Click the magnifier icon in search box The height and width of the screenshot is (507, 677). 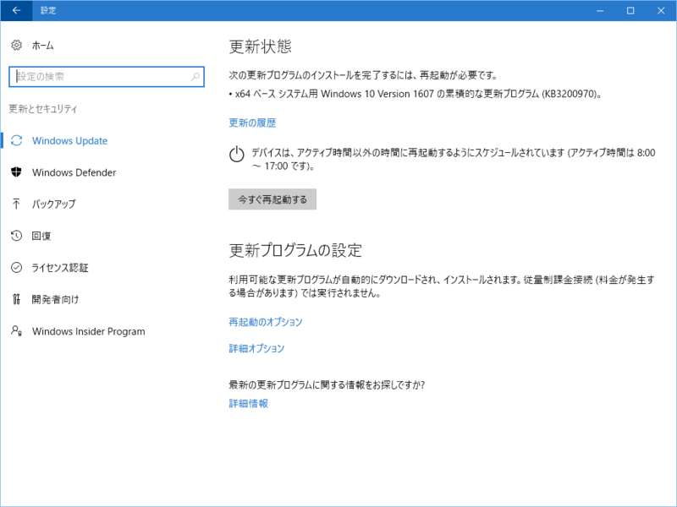coord(195,77)
